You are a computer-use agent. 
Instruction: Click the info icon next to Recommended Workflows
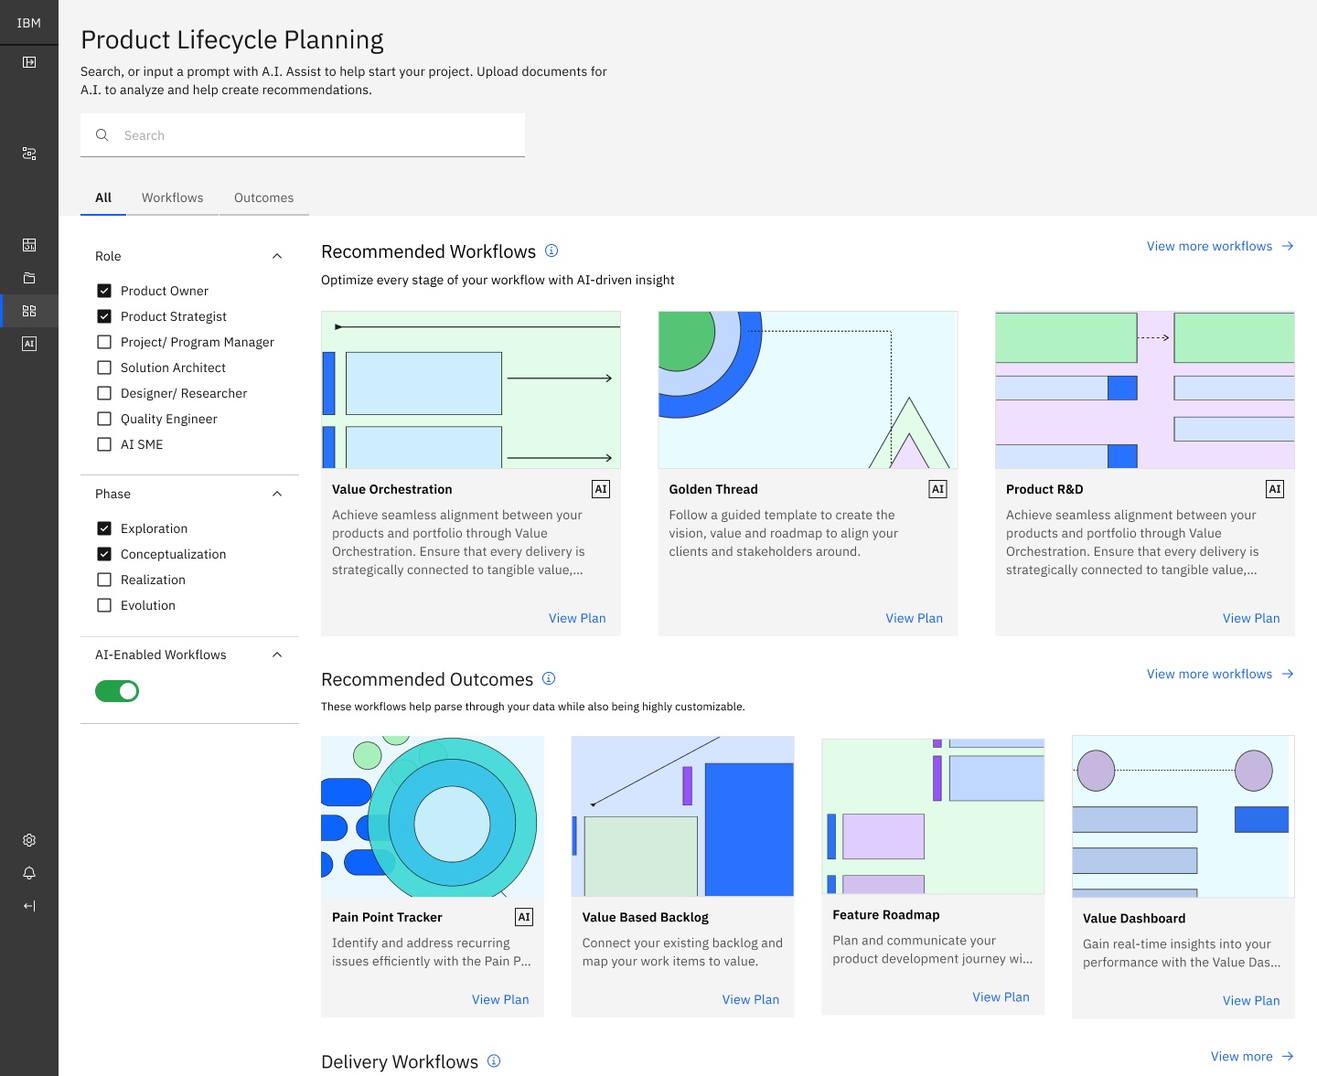552,250
